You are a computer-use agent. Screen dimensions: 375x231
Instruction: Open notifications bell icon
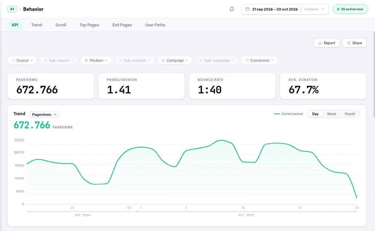point(231,9)
